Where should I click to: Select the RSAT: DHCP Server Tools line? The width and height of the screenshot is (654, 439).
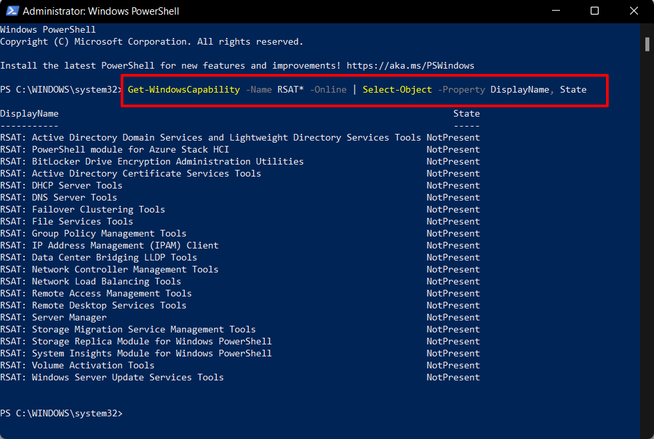tap(63, 185)
